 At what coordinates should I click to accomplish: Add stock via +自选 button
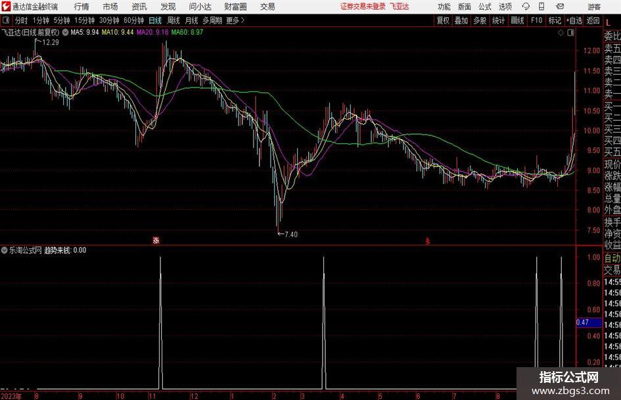pos(574,20)
